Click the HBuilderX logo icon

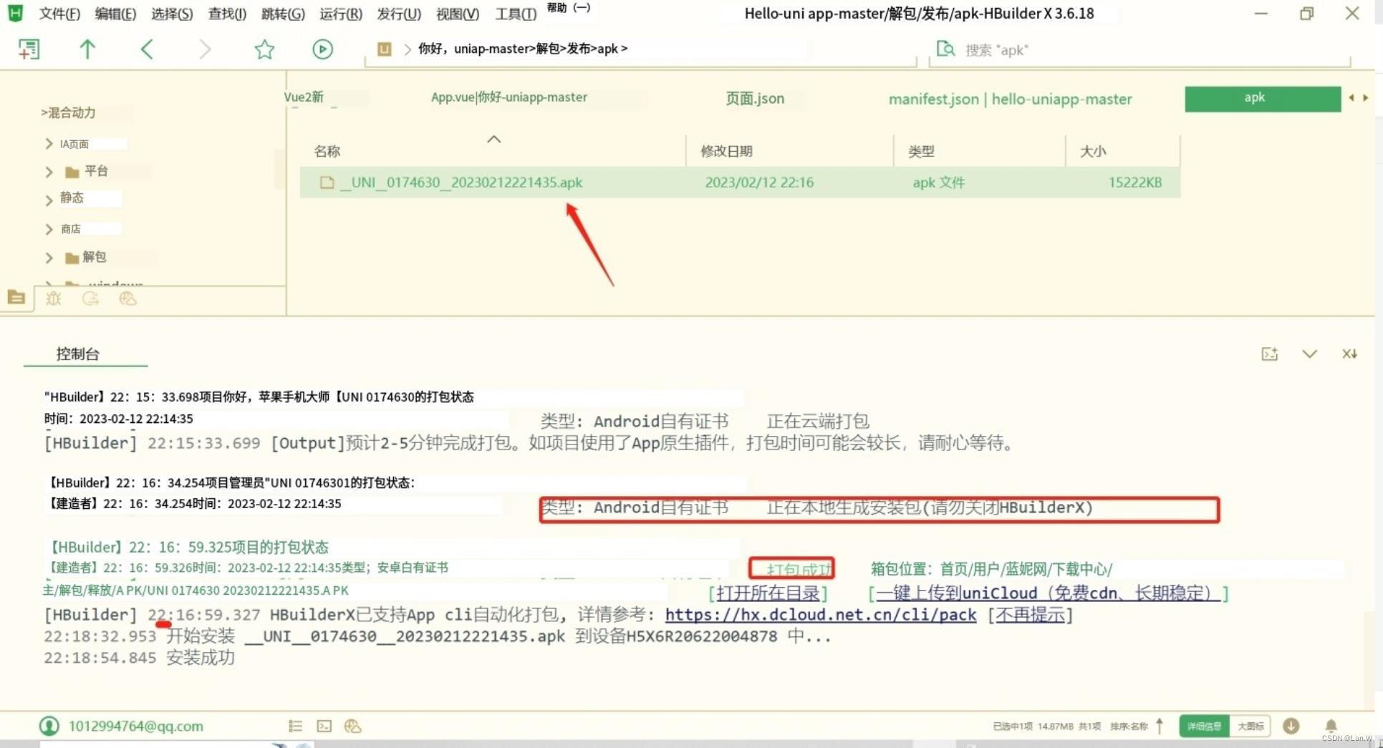pos(15,13)
